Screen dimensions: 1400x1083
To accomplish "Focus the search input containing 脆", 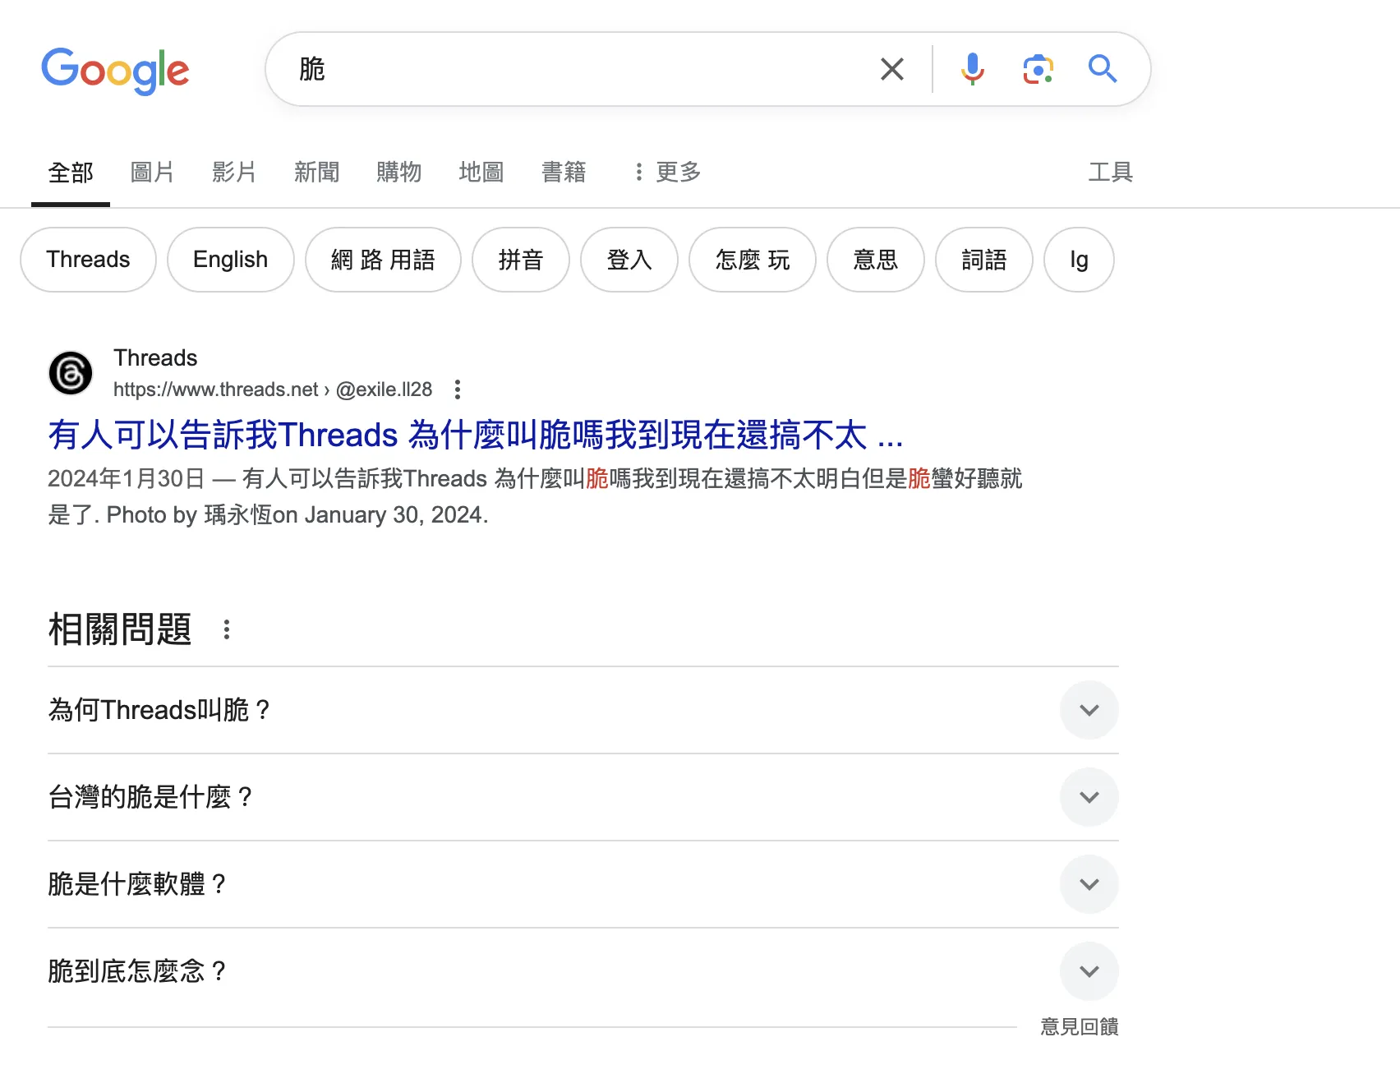I will point(575,69).
